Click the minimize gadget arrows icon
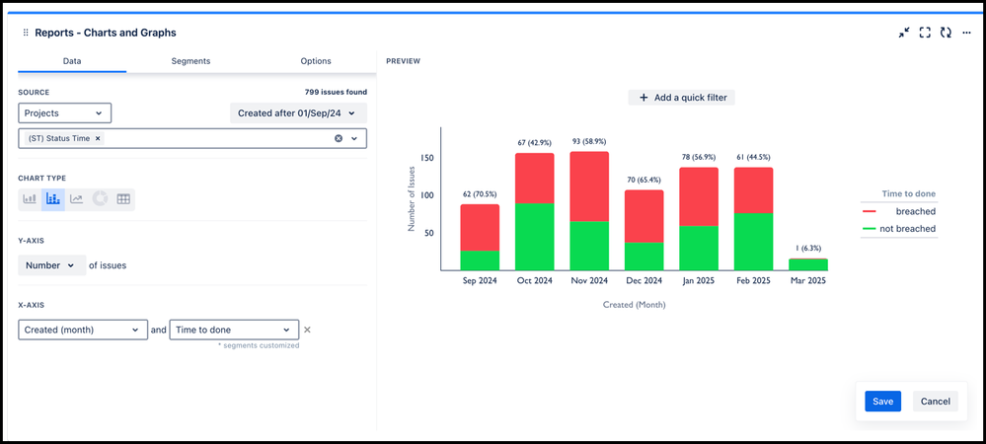The height and width of the screenshot is (444, 986). pos(904,33)
